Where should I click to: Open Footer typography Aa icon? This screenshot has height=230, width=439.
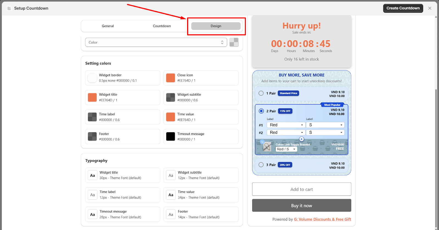171,214
